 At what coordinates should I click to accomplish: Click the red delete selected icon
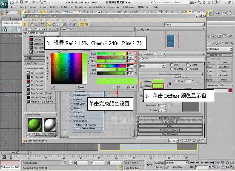click(x=43, y=24)
